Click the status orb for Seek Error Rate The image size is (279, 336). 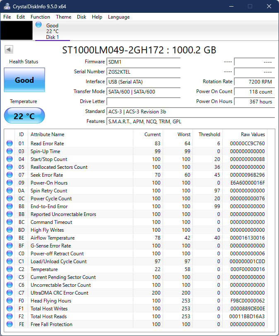pos(10,175)
